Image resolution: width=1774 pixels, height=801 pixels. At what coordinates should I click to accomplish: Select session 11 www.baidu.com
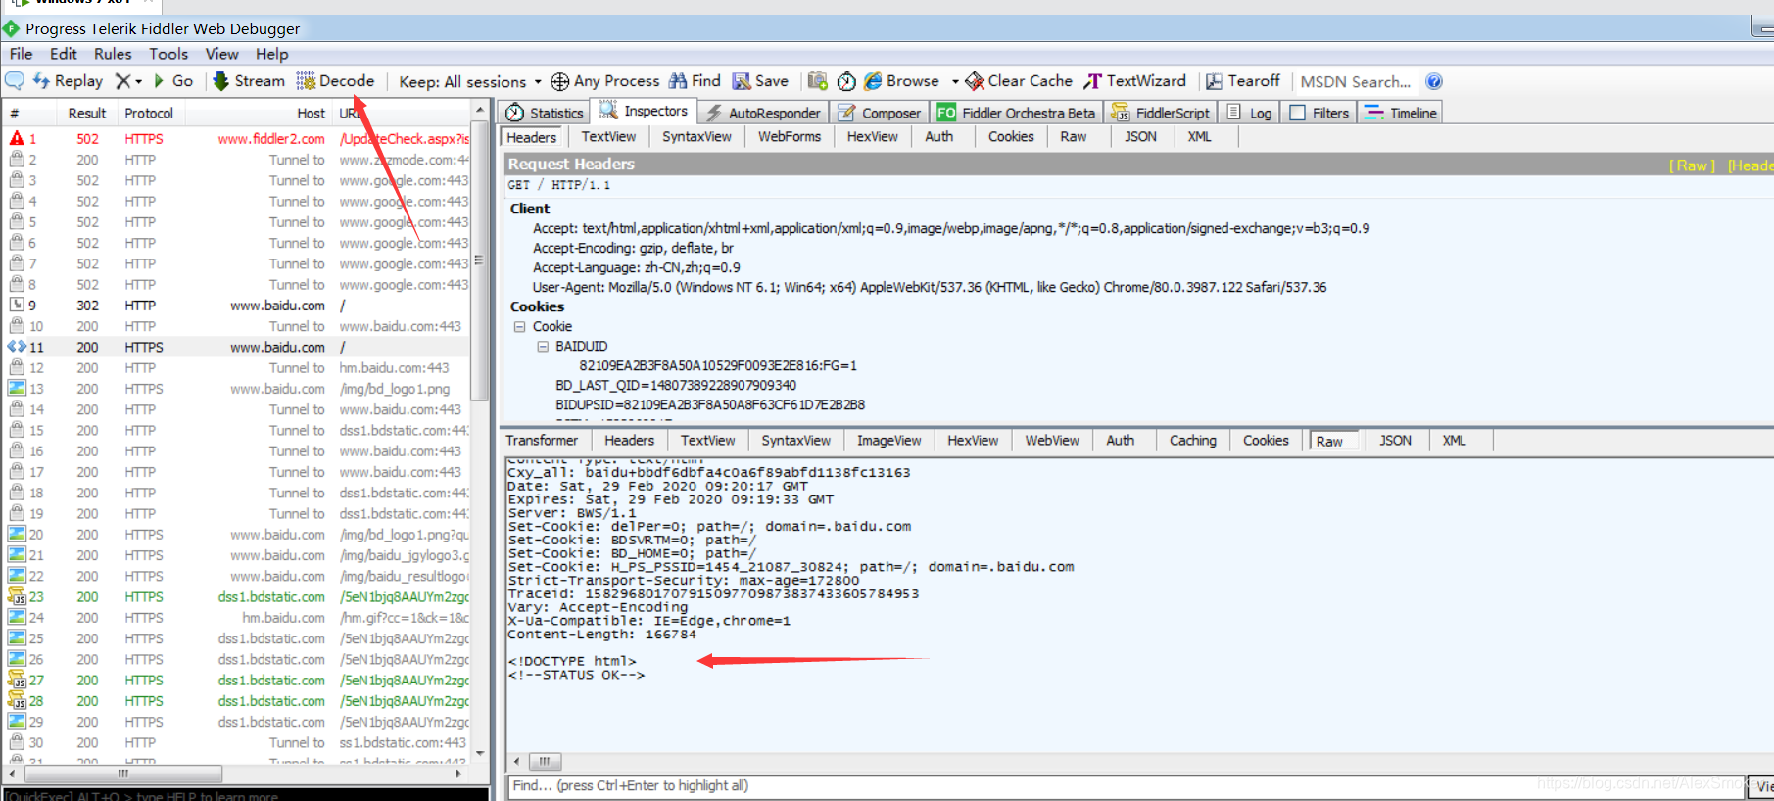click(237, 348)
